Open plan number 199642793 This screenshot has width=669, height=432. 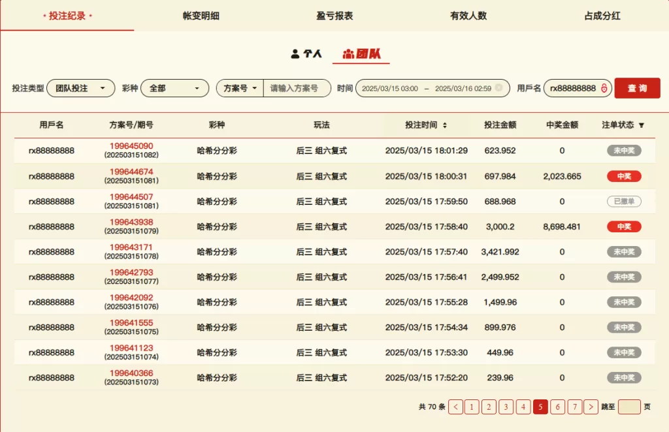(131, 272)
